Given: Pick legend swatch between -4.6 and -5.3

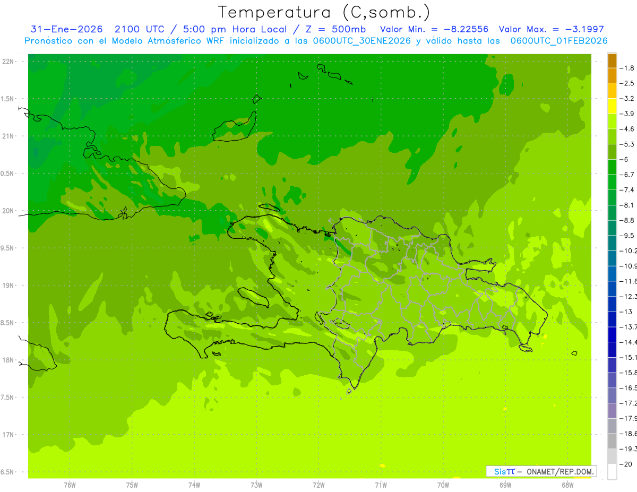Looking at the screenshot, I should pos(612,136).
